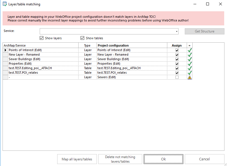
Task: Click the green checkmark on the Properties row
Action: coord(190,64)
